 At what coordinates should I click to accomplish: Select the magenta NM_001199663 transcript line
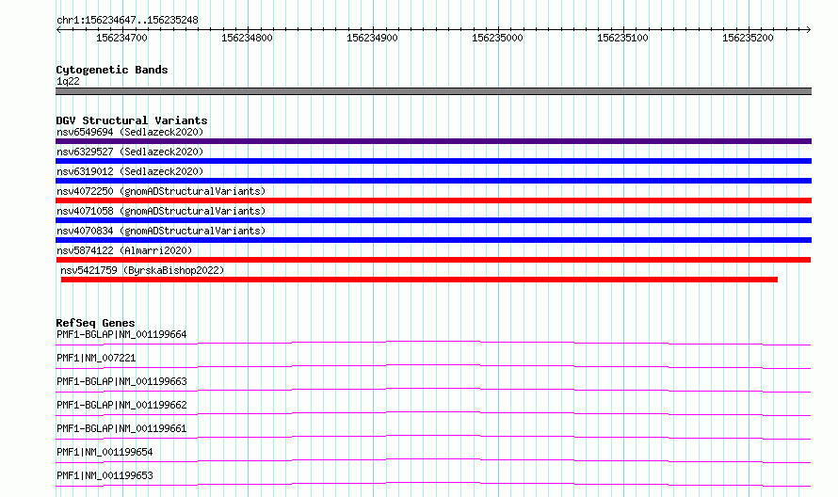click(x=433, y=390)
